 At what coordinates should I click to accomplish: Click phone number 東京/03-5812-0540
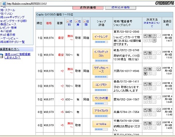[x=126, y=32]
